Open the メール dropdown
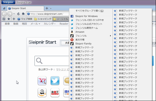This screenshot has width=156, height=101. [35, 24]
